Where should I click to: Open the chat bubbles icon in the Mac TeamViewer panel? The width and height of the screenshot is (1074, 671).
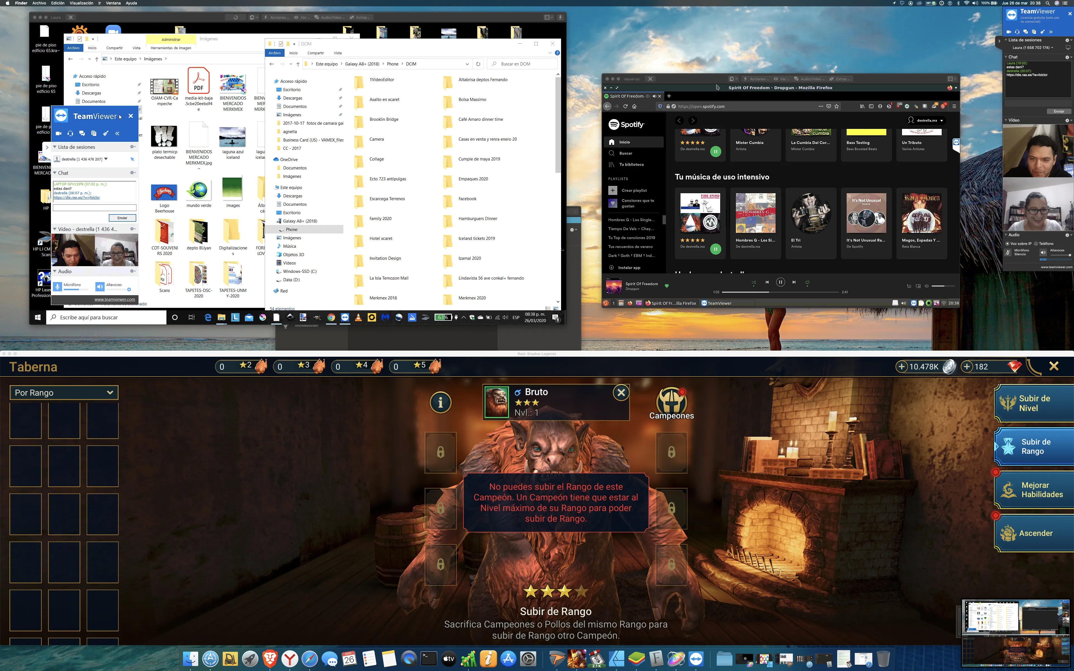pyautogui.click(x=1025, y=32)
